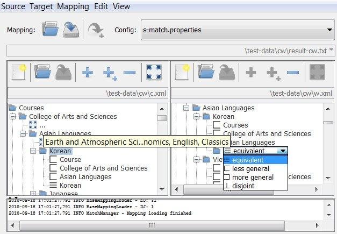The image size is (337, 234).
Task: Click source path field c.xml
Action: pos(88,94)
